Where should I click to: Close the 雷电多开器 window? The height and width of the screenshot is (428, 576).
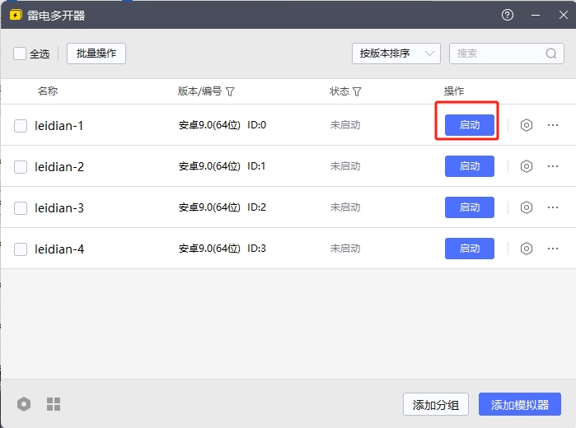point(563,15)
